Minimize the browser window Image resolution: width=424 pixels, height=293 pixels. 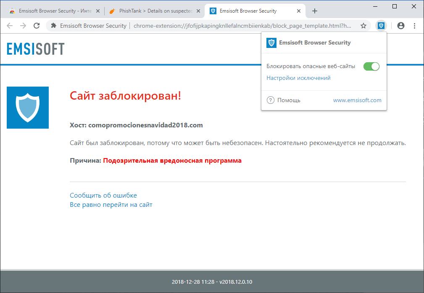click(375, 6)
